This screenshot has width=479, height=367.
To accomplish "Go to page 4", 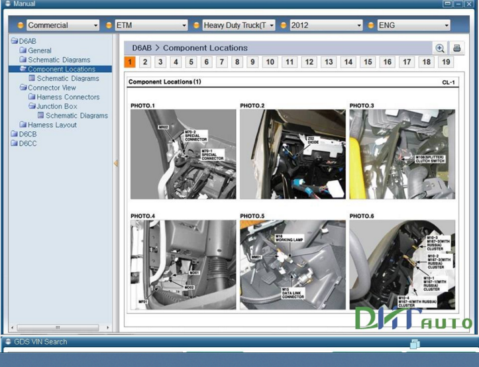I will coord(176,62).
